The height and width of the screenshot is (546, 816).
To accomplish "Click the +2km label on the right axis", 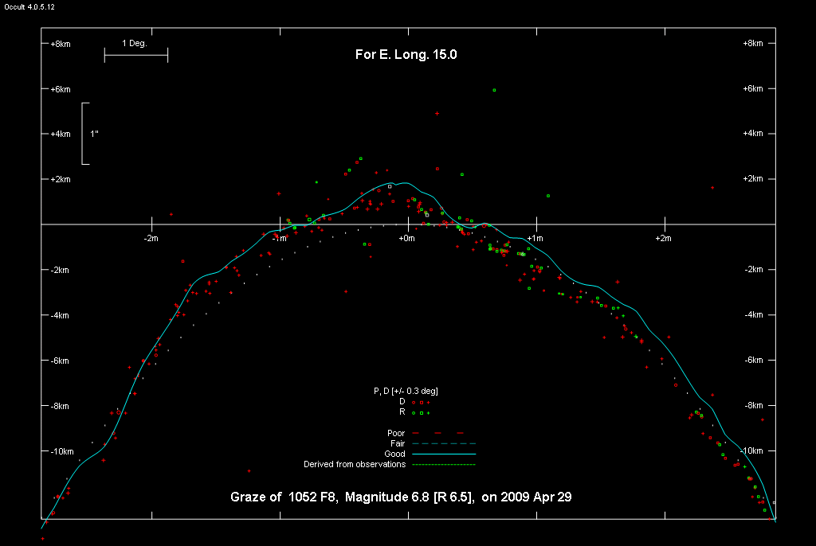I will tap(753, 179).
